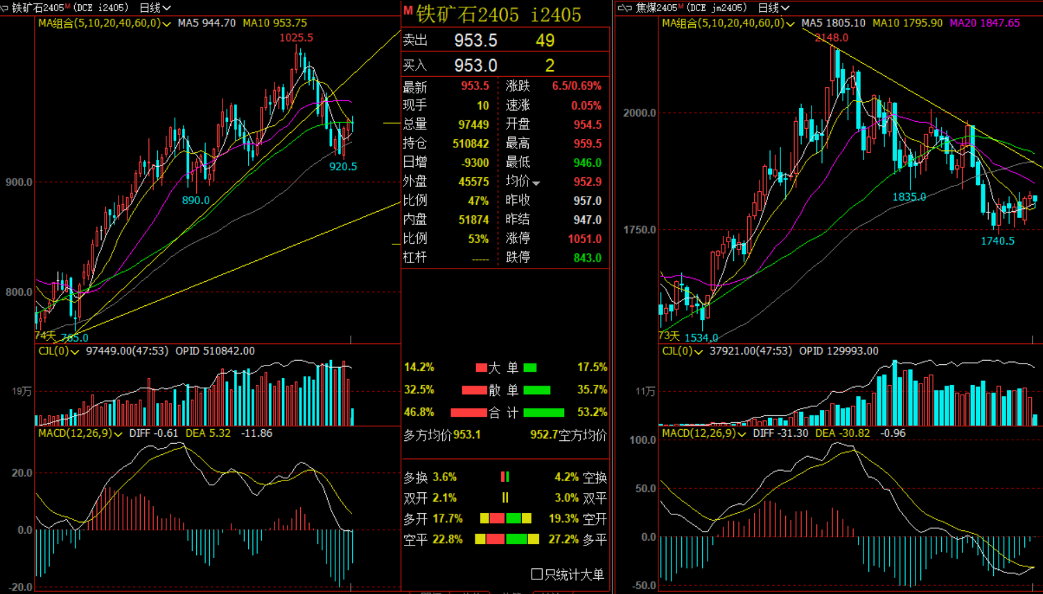1043x594 pixels.
Task: Click the 买入 price 953.0
Action: [475, 66]
